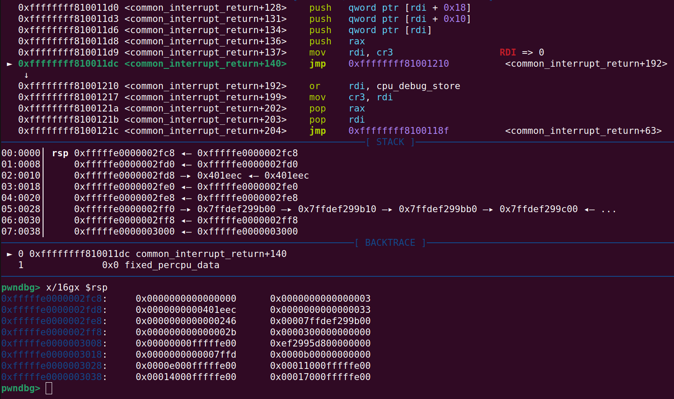Click the STACK section header
The image size is (674, 399).
pyautogui.click(x=390, y=142)
